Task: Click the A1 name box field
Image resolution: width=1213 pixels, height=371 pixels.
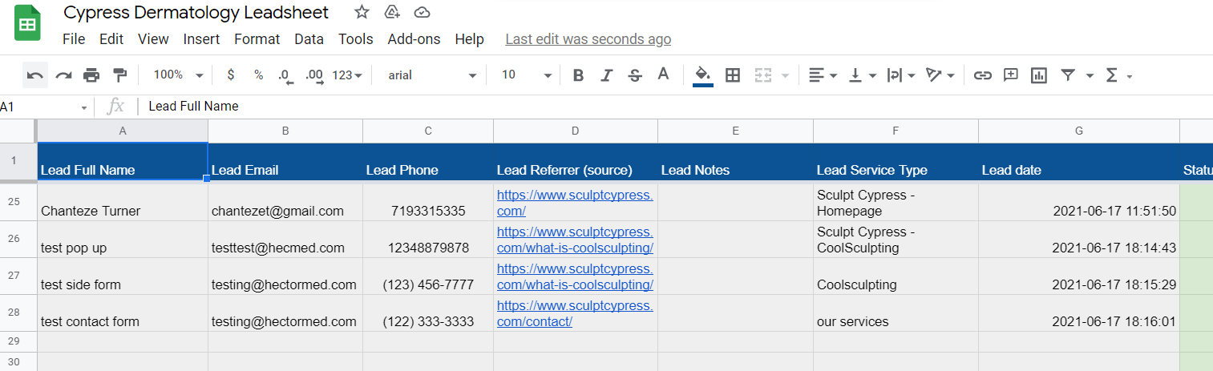Action: (x=44, y=107)
